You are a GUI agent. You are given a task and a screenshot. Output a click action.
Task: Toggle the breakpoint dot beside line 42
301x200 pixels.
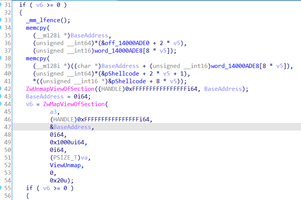(x=1, y=89)
